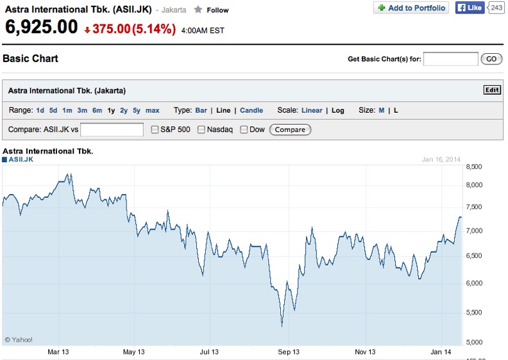
Task: Switch the range to 1m
Action: point(67,110)
